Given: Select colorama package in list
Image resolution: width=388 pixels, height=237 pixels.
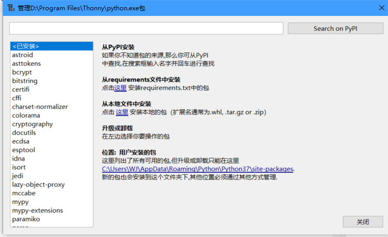Looking at the screenshot, I should [x=52, y=115].
